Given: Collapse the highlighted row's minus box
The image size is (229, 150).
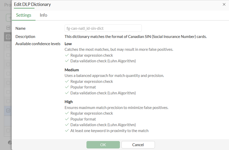Looking at the screenshot, I should [x=8, y=37].
